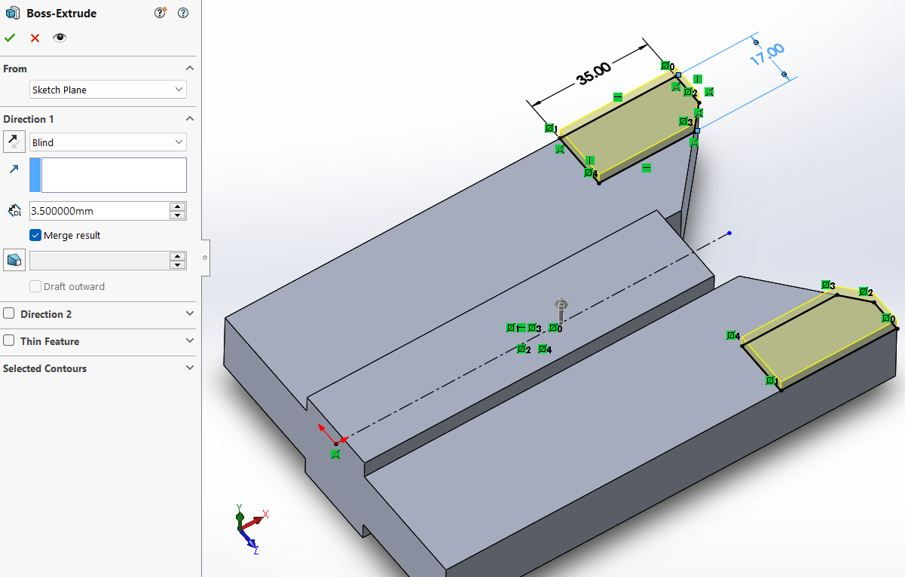Increase depth with the up spinner arrow
The height and width of the screenshot is (577, 905).
click(x=178, y=206)
